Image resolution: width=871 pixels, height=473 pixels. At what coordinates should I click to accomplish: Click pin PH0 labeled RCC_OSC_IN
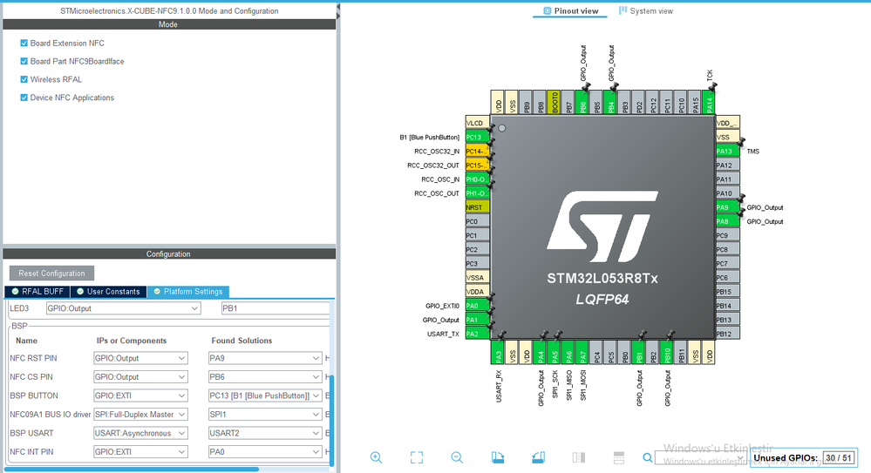tap(477, 179)
